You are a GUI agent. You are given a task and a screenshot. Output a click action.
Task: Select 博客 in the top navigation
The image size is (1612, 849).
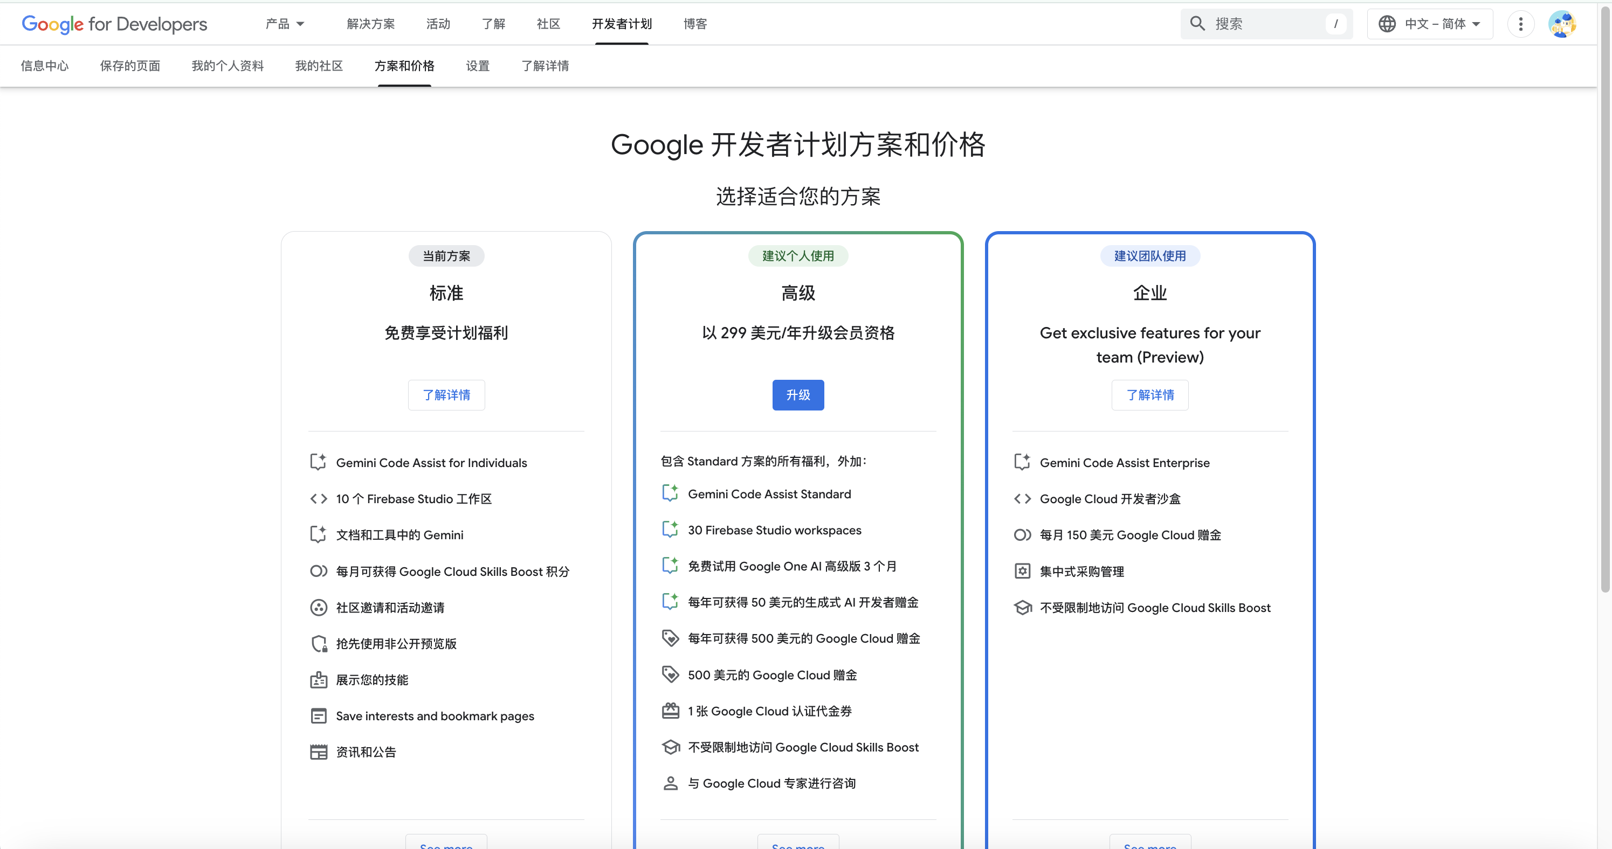(x=694, y=24)
